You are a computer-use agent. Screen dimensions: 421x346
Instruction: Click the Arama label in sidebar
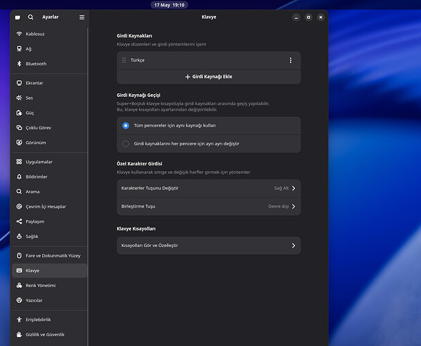point(33,192)
